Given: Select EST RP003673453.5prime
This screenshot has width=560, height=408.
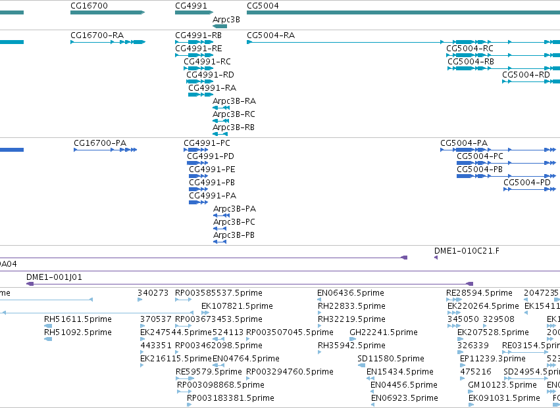Looking at the screenshot, I should (x=218, y=319).
